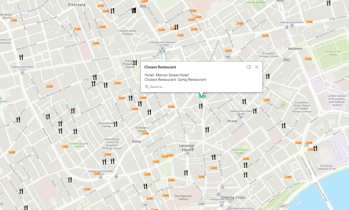This screenshot has width=349, height=210.
Task: Click hotel marker on Maiden Lane
Action: 246,159
